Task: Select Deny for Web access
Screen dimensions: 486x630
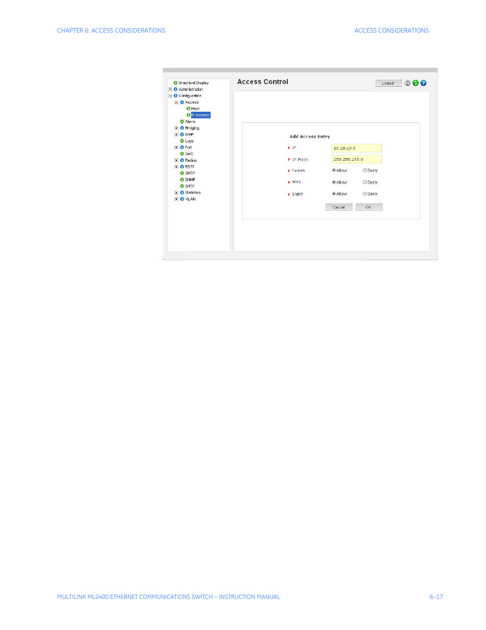Action: [365, 182]
